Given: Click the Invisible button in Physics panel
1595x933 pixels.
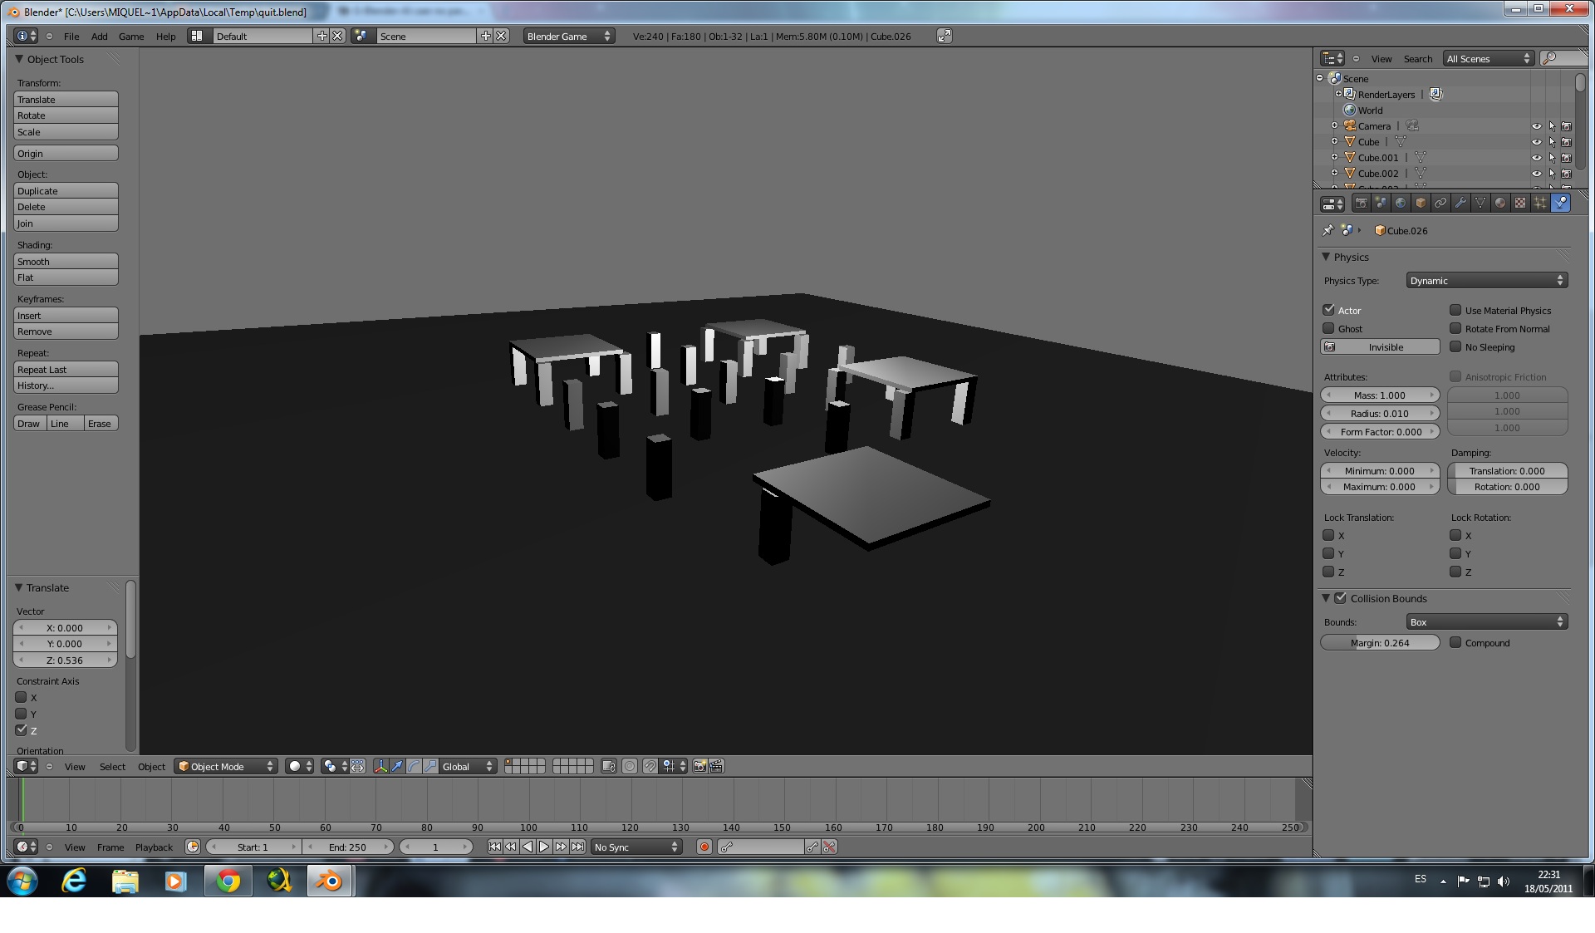Looking at the screenshot, I should click(x=1380, y=347).
